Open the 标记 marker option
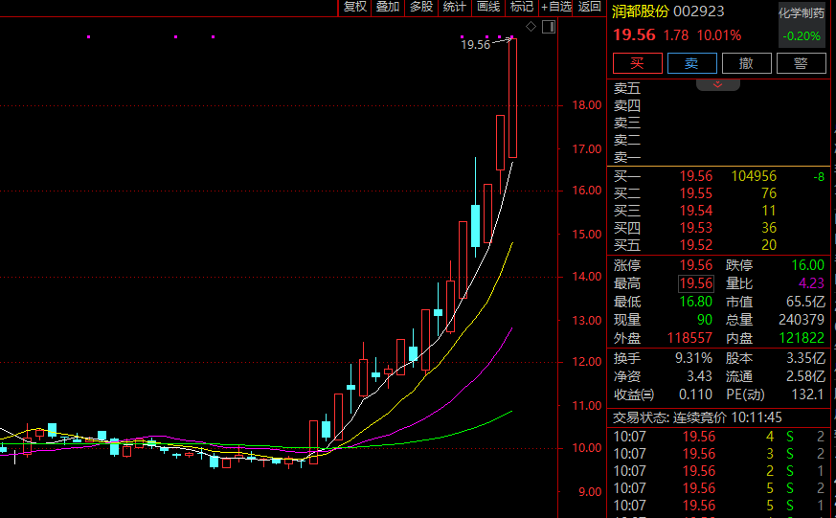Viewport: 836px width, 518px height. coord(522,7)
